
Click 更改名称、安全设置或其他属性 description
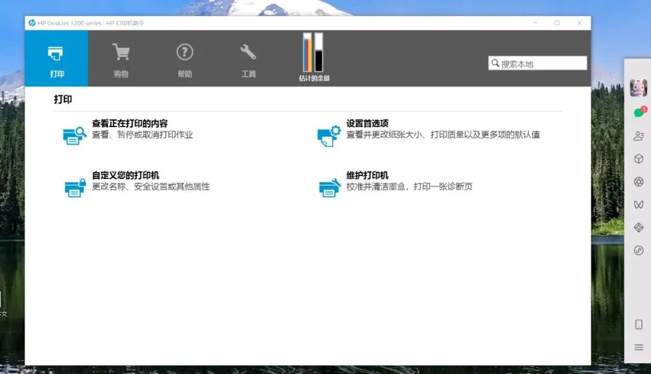(x=151, y=187)
